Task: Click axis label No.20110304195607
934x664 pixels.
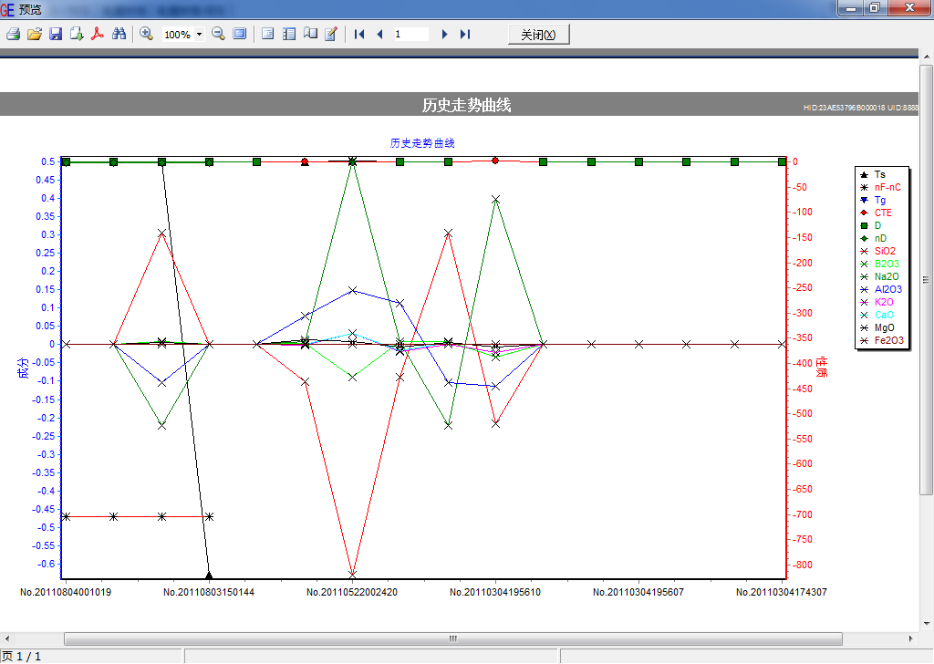Action: (x=638, y=592)
